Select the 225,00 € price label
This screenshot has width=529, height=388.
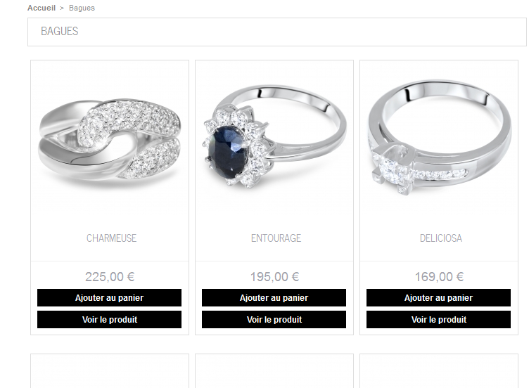coord(110,277)
